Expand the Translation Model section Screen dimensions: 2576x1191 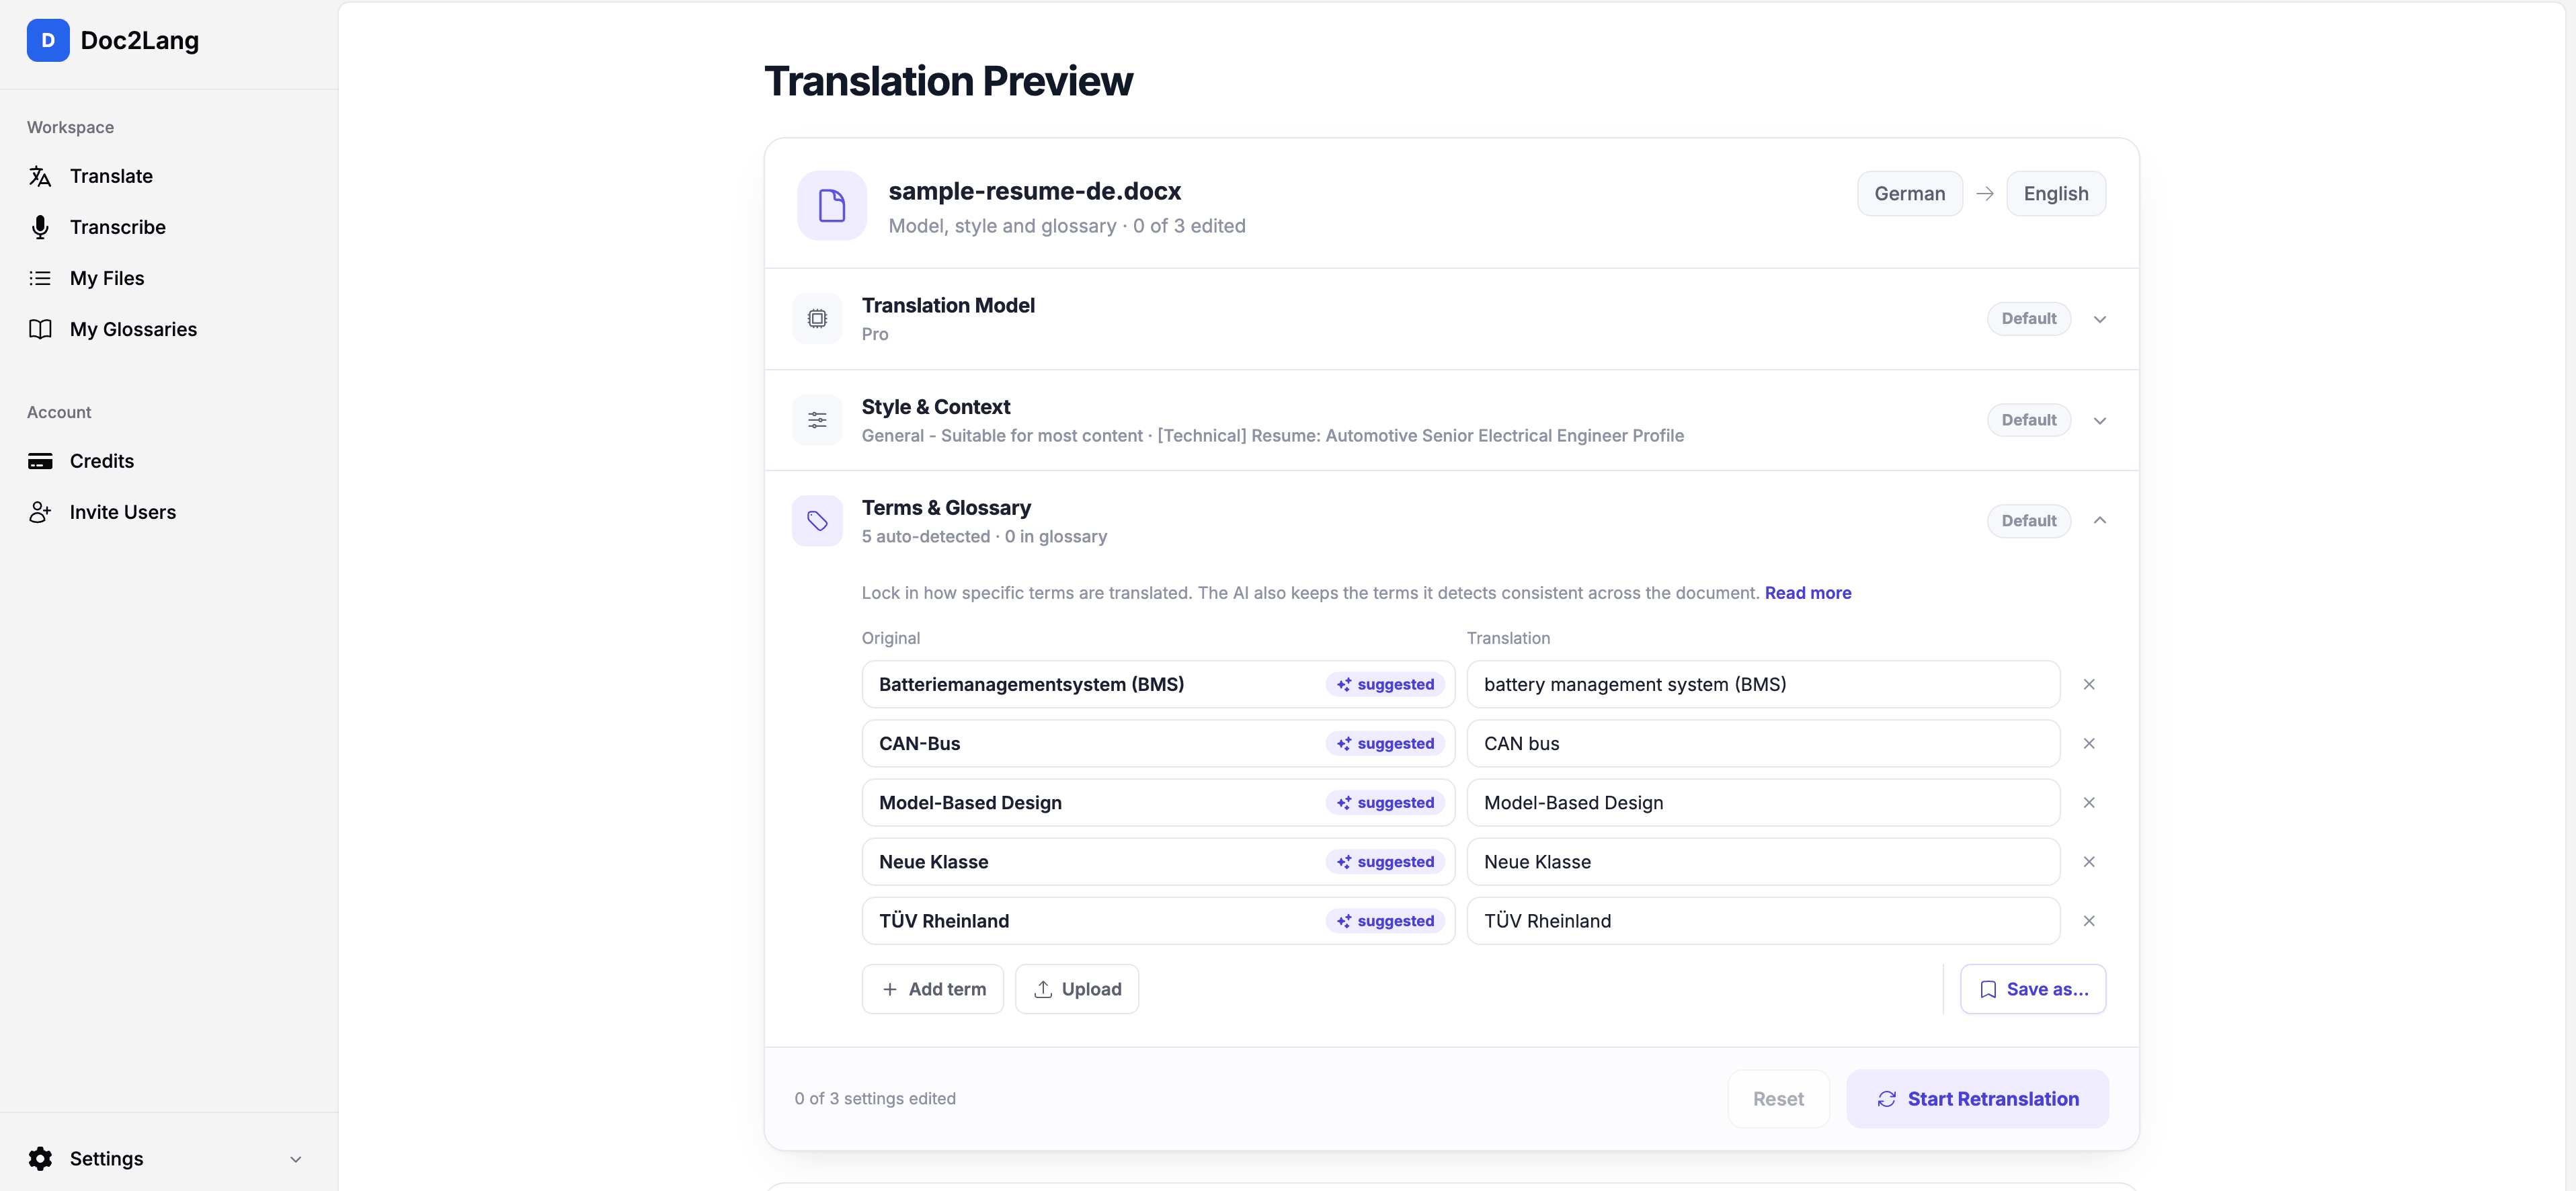click(2099, 319)
